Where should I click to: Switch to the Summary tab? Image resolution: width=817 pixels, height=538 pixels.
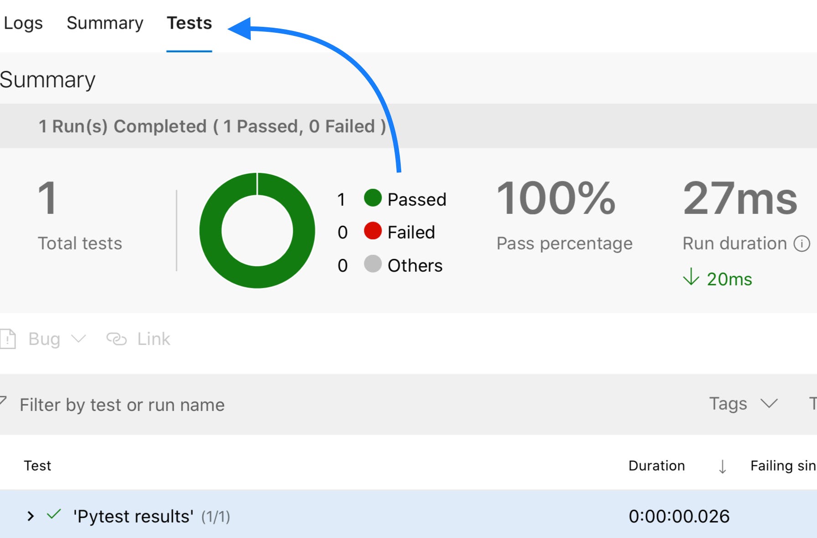pos(105,23)
